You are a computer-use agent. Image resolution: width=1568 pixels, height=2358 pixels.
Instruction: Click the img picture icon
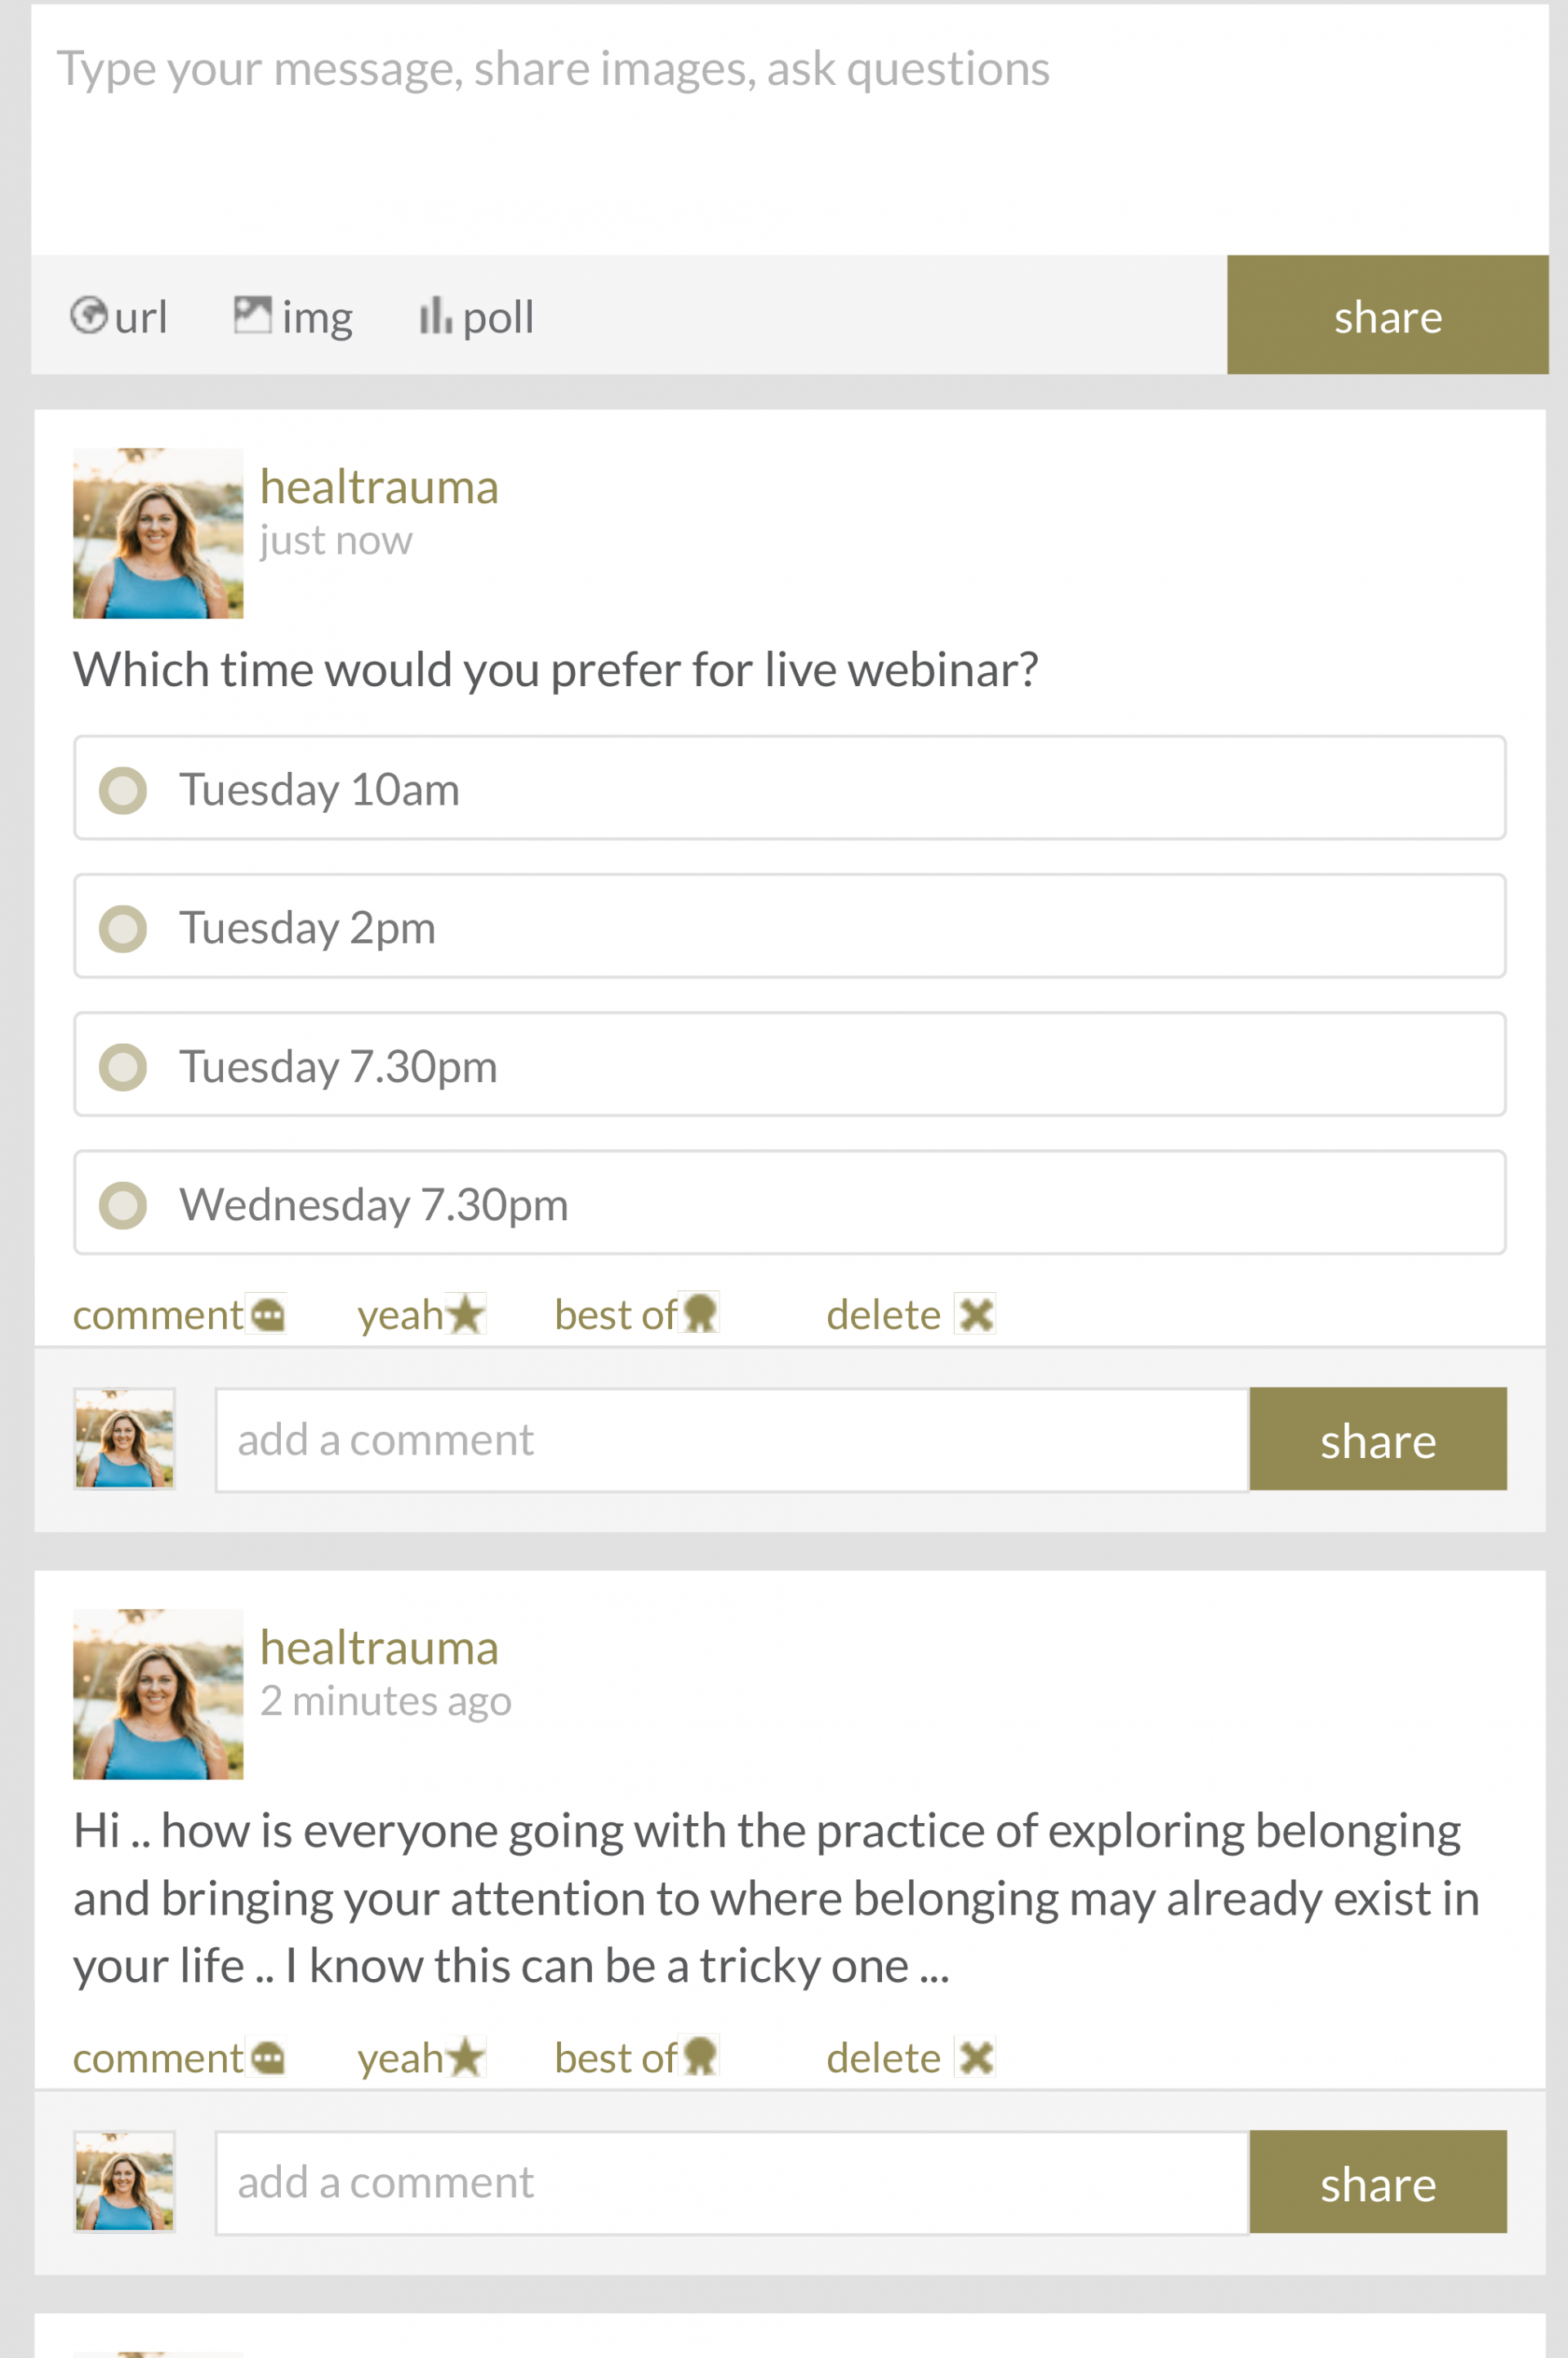(252, 315)
